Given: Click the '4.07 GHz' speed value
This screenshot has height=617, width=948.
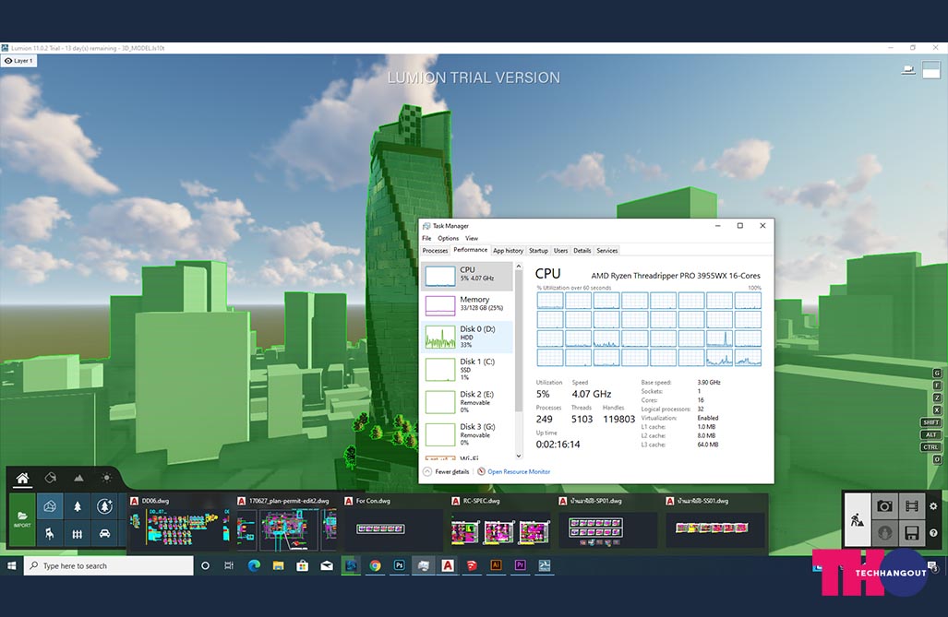Looking at the screenshot, I should (x=592, y=394).
